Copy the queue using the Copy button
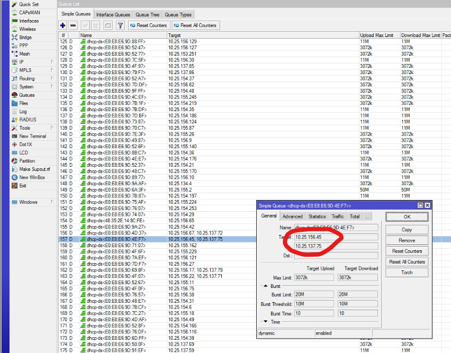Screen dimensions: 451x353 click(406, 229)
